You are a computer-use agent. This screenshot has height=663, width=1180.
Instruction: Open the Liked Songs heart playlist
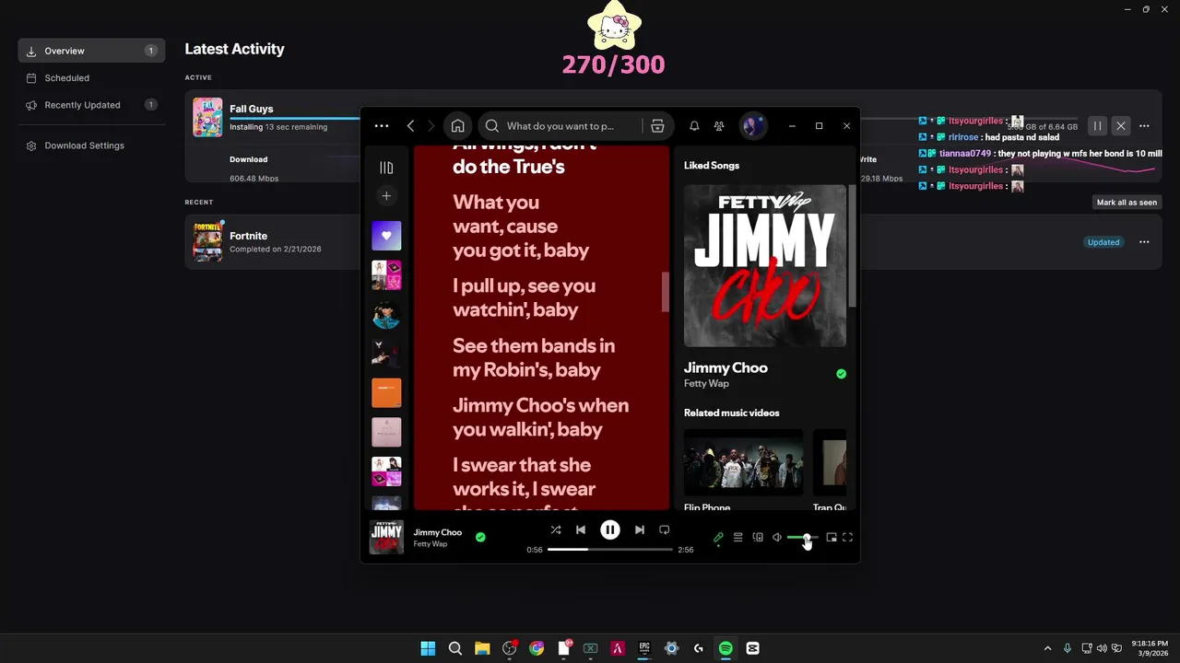click(386, 236)
